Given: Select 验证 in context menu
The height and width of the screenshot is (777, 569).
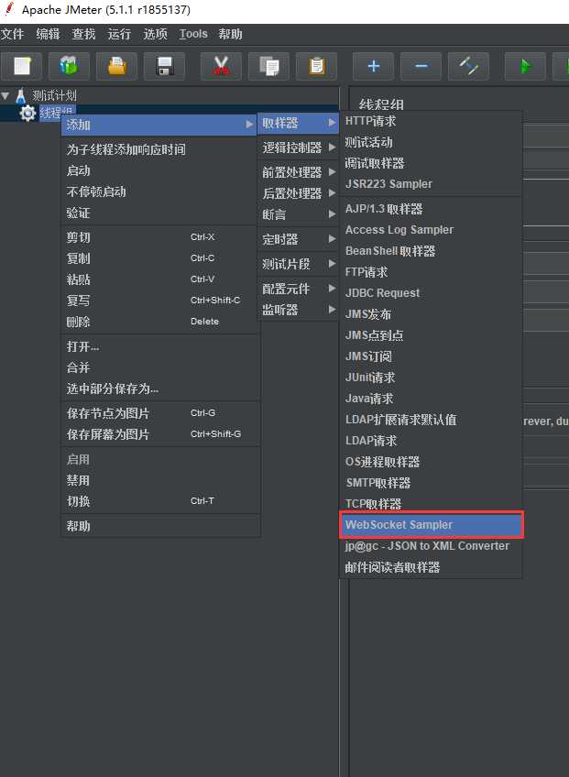Looking at the screenshot, I should click(160, 213).
